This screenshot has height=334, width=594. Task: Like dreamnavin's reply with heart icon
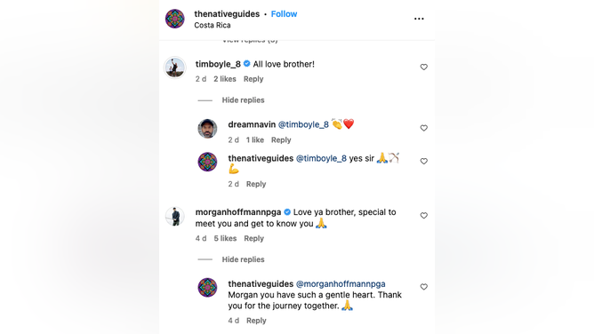tap(423, 128)
